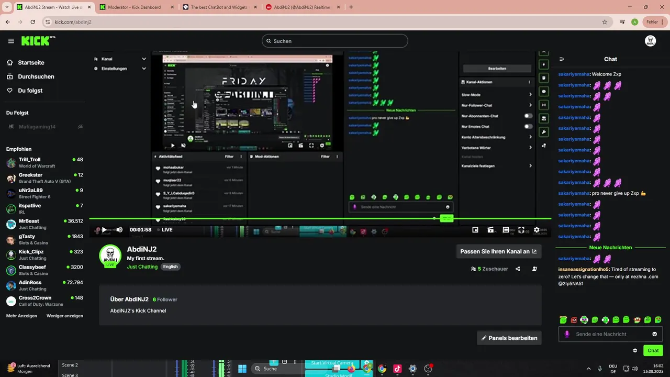Click the Suchen search field

coord(335,41)
